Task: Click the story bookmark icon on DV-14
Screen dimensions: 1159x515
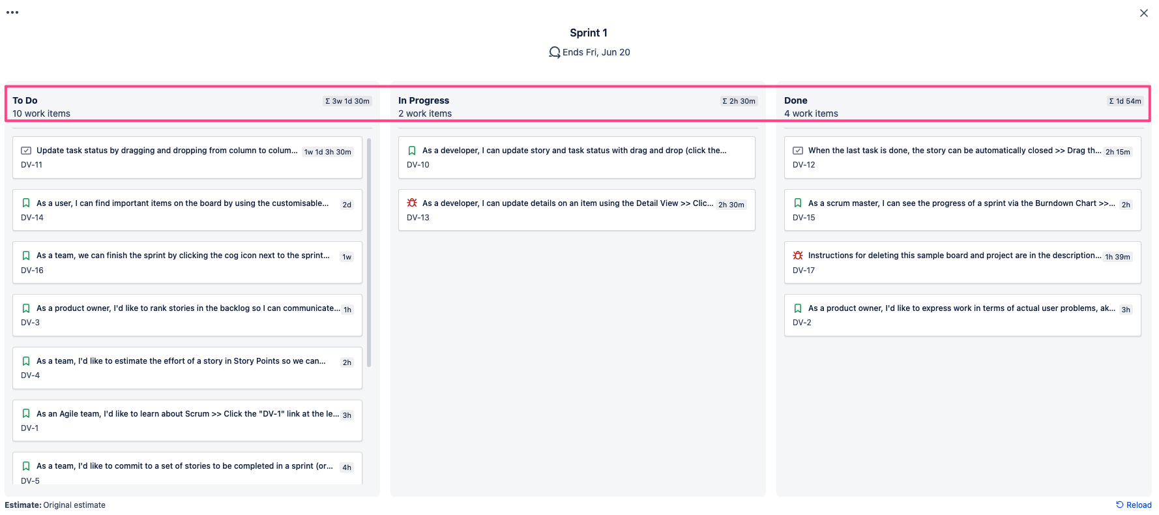Action: (26, 203)
